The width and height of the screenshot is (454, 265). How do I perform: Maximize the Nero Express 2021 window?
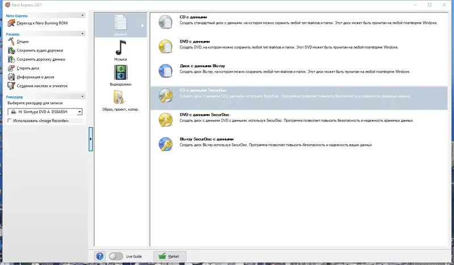coord(430,5)
